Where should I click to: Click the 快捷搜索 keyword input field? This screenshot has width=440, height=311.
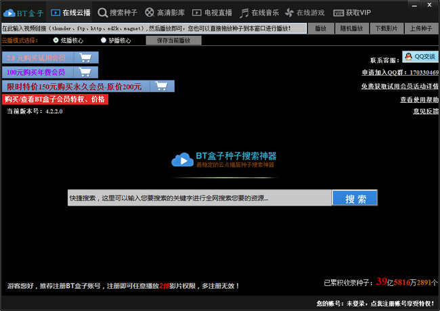point(200,198)
